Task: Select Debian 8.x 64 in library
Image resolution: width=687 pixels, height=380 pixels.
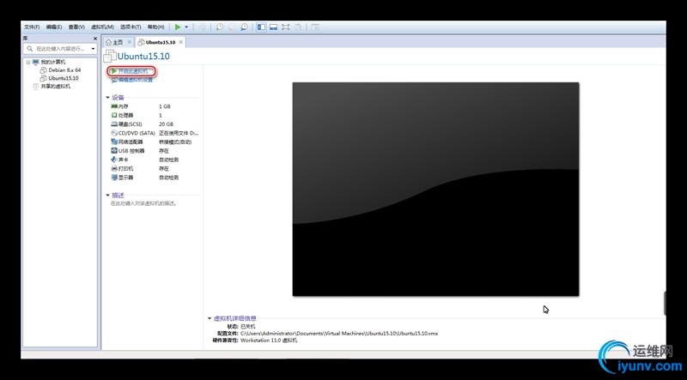Action: click(x=64, y=70)
